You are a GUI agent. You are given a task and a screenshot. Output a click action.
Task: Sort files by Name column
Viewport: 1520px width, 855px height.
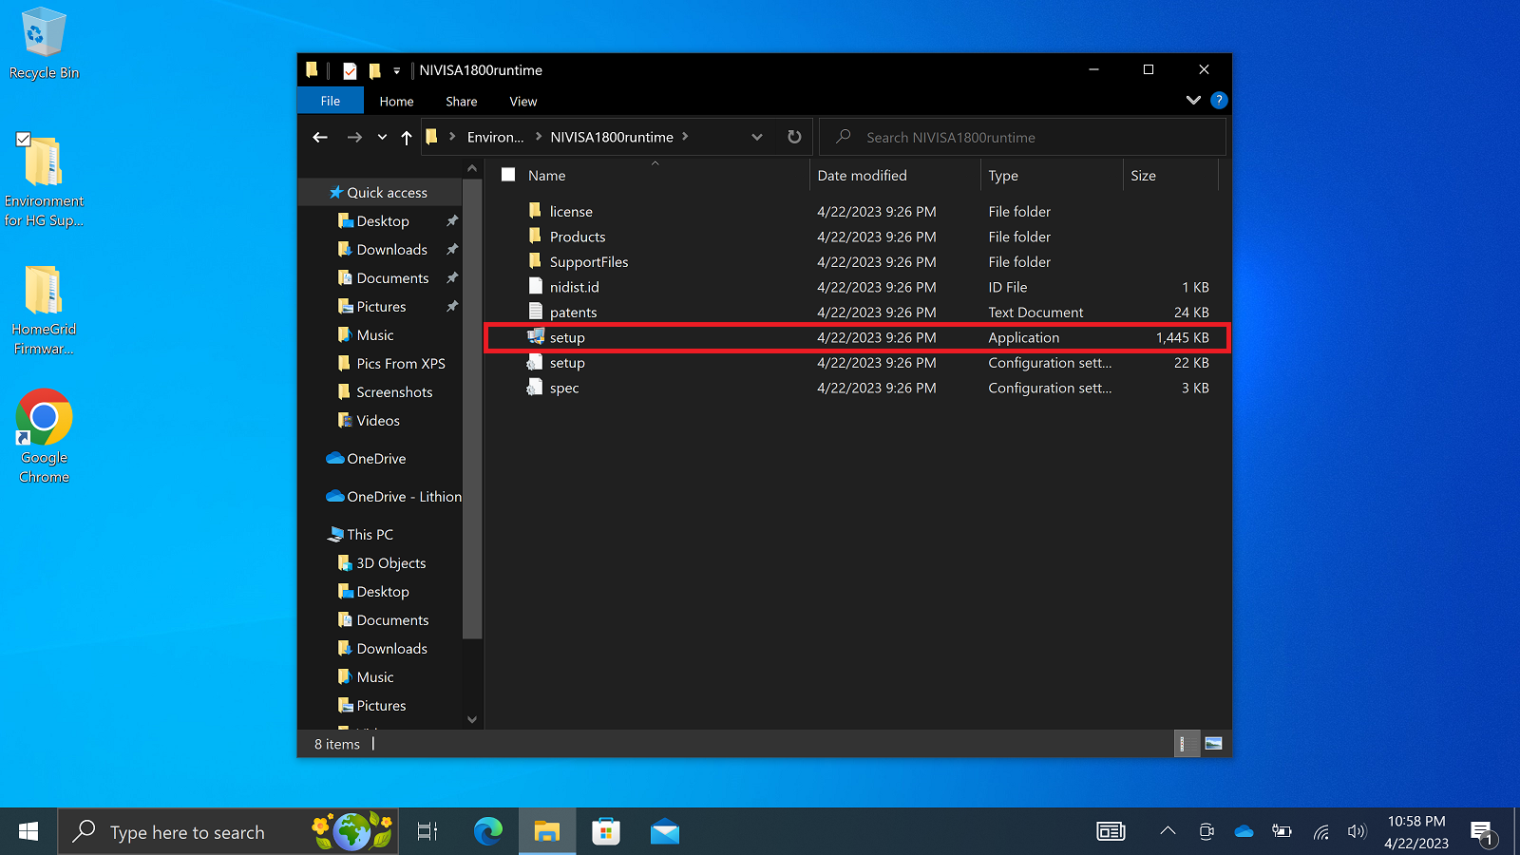(546, 176)
